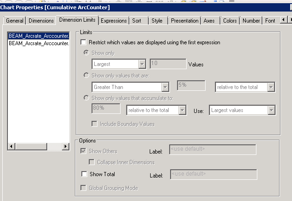This screenshot has width=292, height=201.
Task: Select the Show only radio button
Action: 86,53
